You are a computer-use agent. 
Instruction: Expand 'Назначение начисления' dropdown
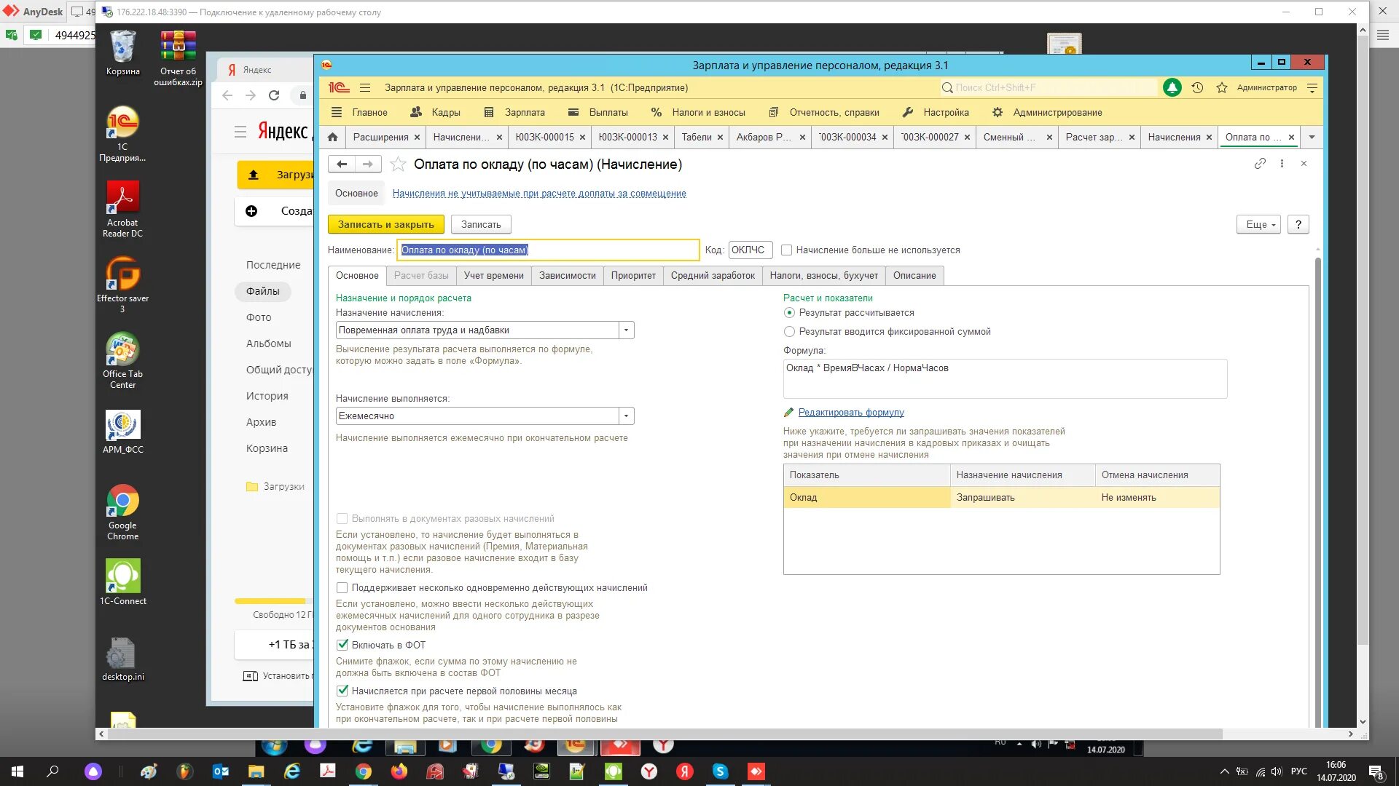[x=626, y=330]
